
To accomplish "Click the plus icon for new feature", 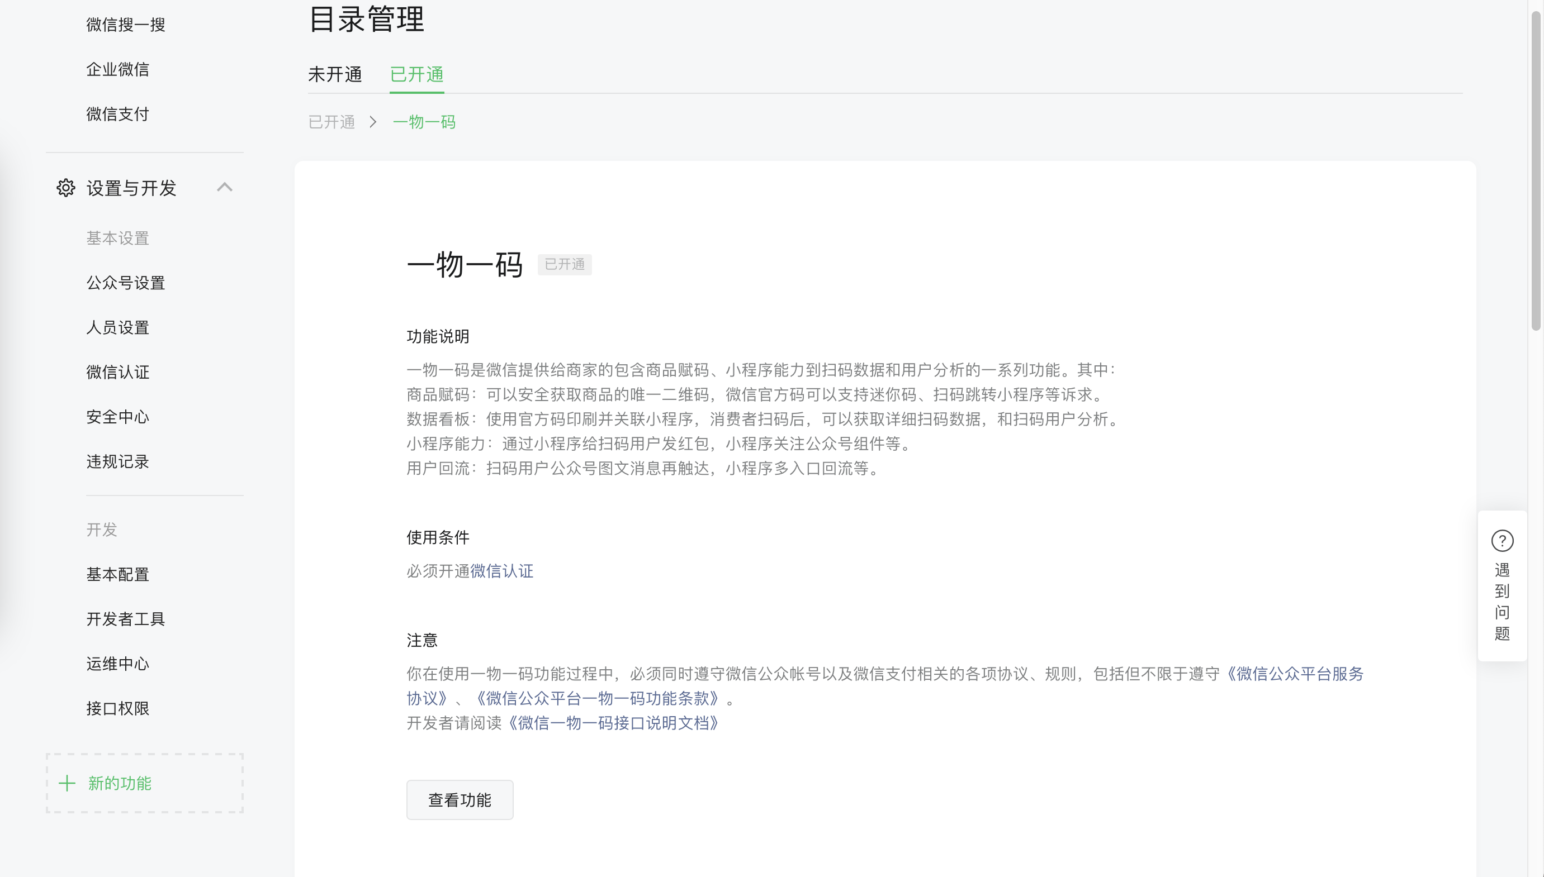I will click(67, 783).
